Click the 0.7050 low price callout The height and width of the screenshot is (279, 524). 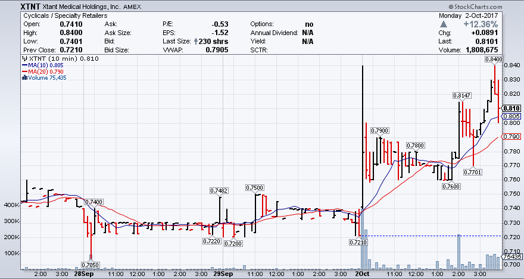(x=91, y=265)
